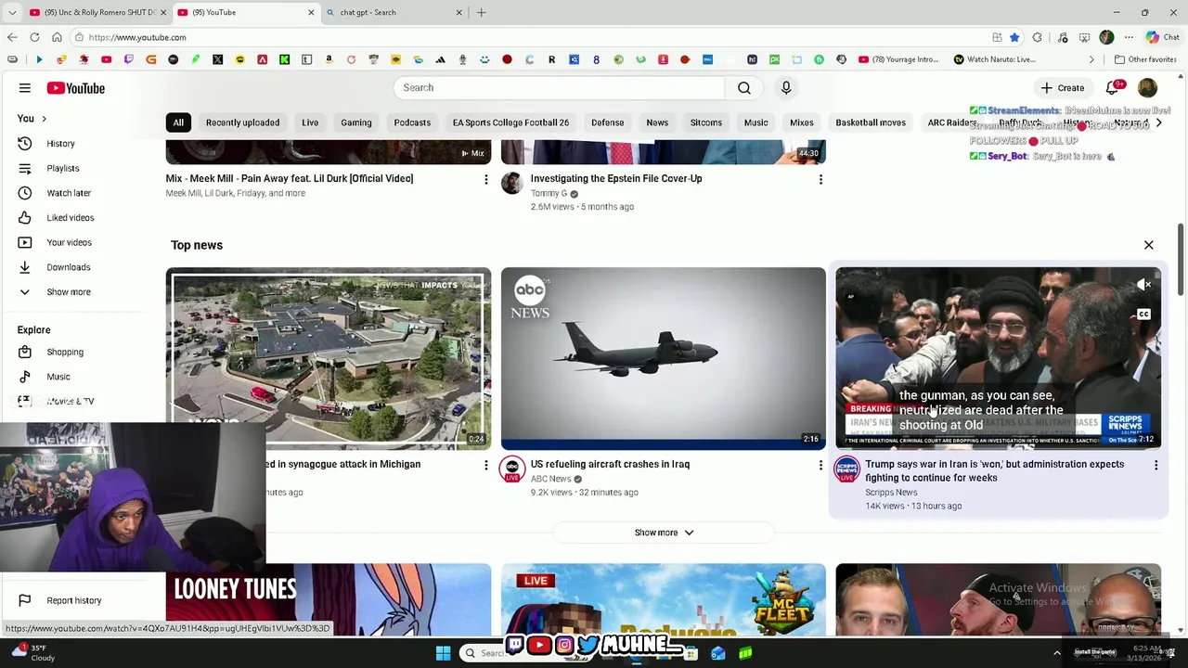Open Liked videos in the sidebar
Image resolution: width=1188 pixels, height=668 pixels.
coord(70,217)
